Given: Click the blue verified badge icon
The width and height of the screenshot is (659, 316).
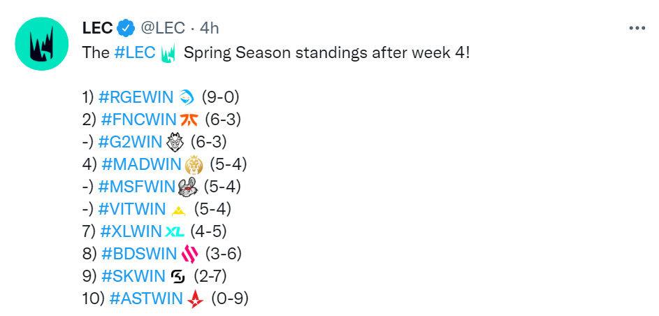Looking at the screenshot, I should tap(126, 28).
